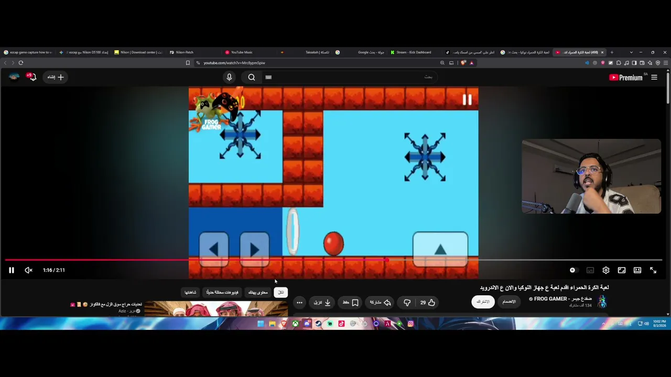Toggle theater mode in the player
671x377 pixels.
pos(637,270)
